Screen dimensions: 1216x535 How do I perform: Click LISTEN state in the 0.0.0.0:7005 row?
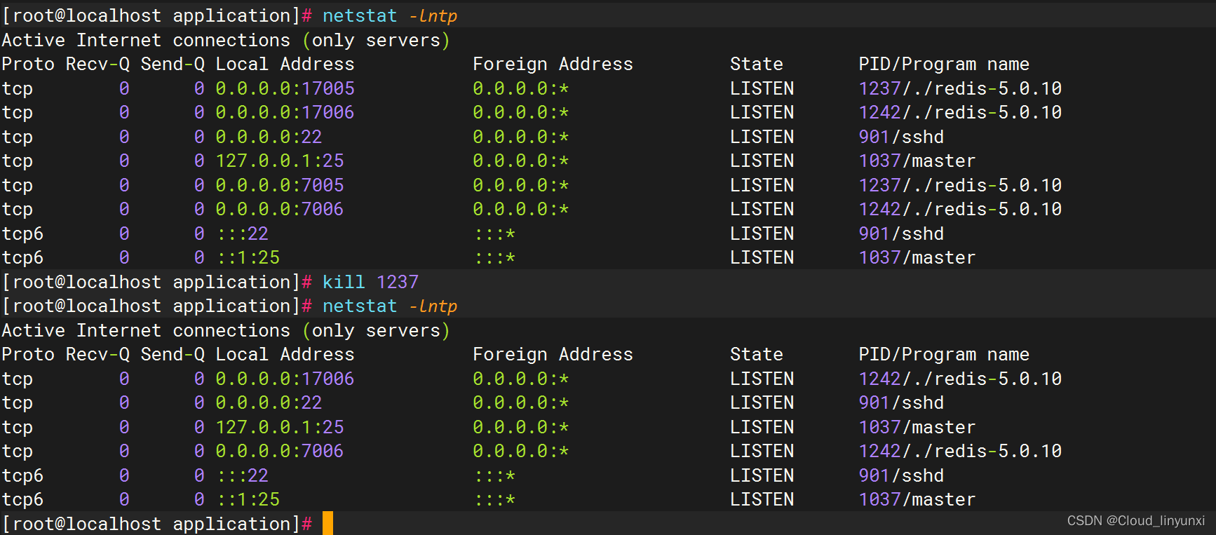pos(762,185)
